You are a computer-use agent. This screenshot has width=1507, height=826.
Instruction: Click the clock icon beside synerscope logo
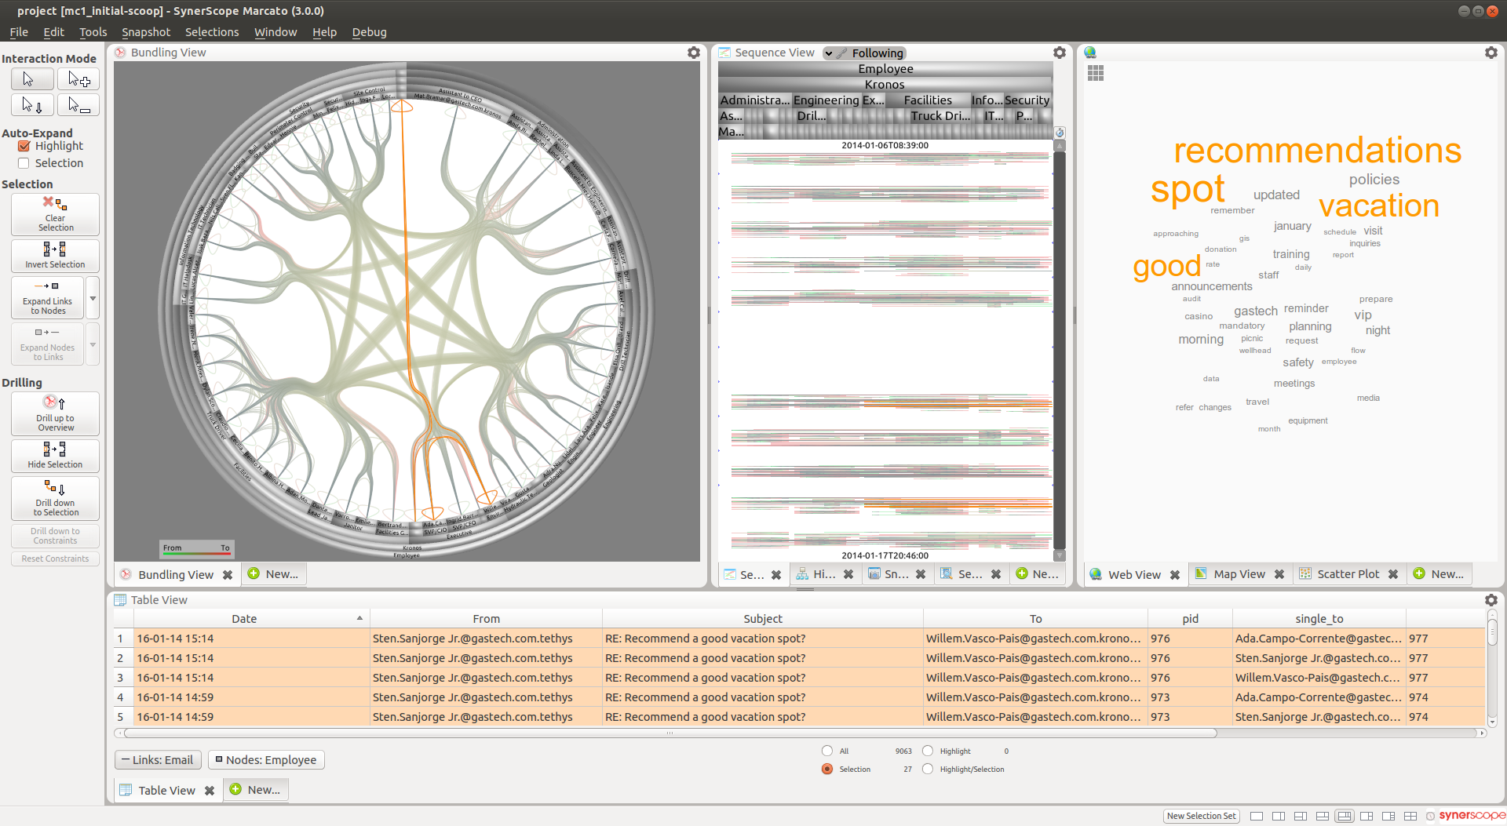[1431, 817]
